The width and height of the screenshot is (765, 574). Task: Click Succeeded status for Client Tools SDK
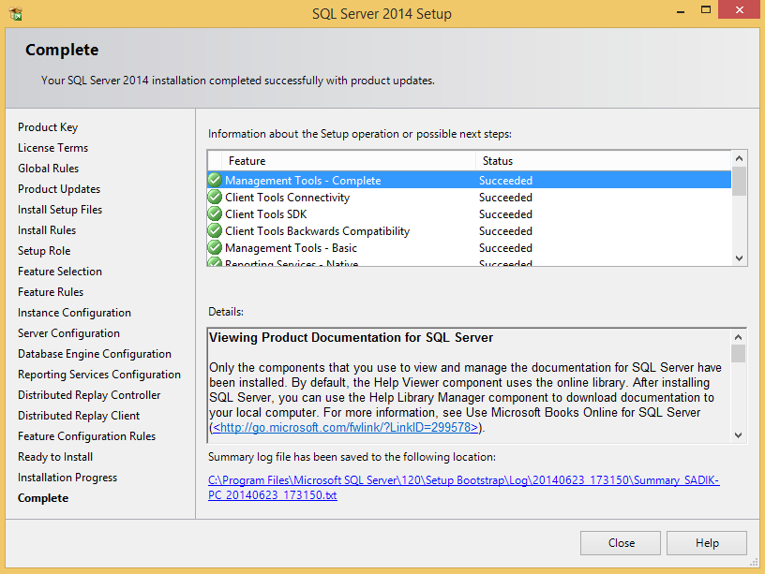click(x=505, y=213)
